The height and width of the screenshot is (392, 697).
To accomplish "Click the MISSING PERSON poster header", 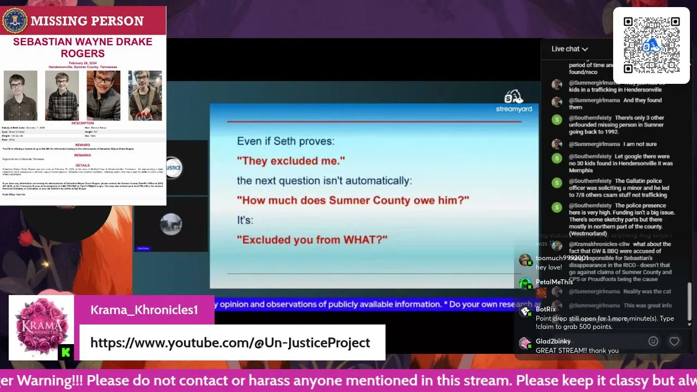I will point(83,21).
